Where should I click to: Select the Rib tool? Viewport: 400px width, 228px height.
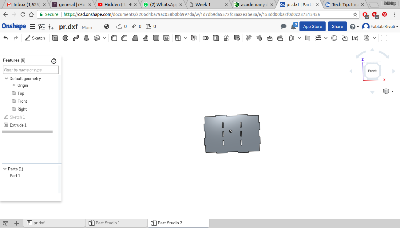145,38
